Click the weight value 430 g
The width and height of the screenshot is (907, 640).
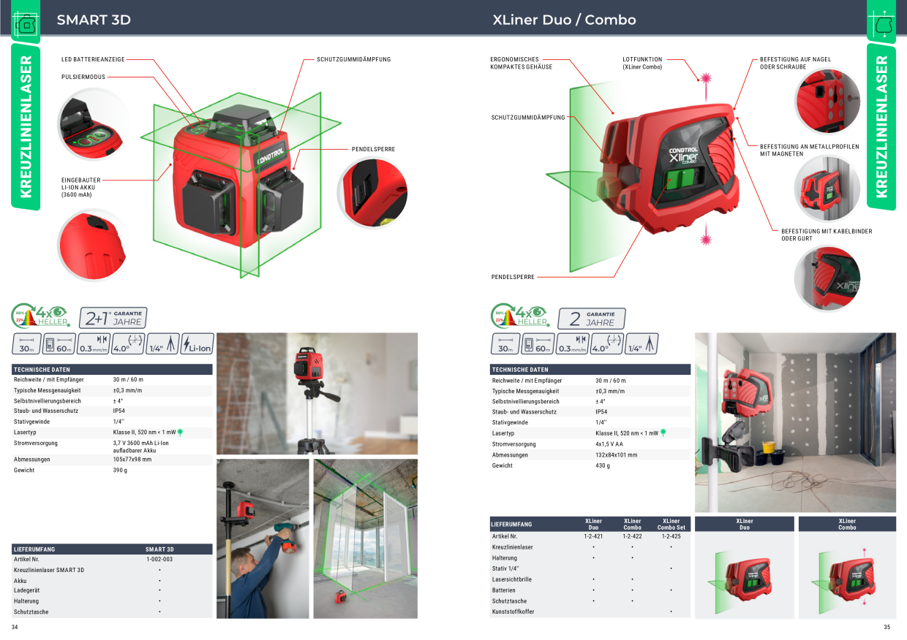point(603,465)
